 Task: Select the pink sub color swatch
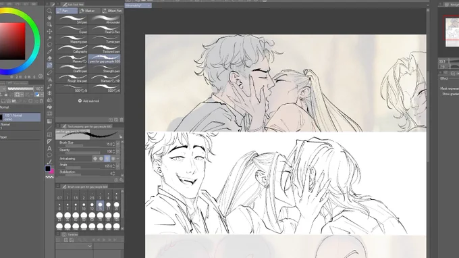[x=52, y=172]
